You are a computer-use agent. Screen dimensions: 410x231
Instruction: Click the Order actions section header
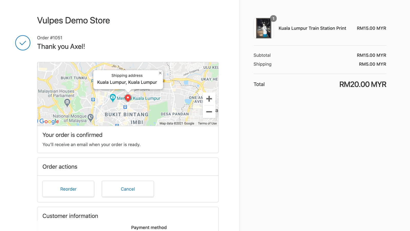(60, 167)
